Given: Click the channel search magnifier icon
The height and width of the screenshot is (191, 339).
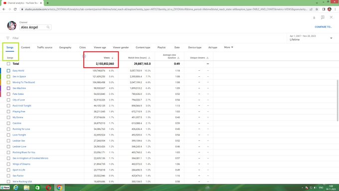Looking at the screenshot, I should [48, 27].
